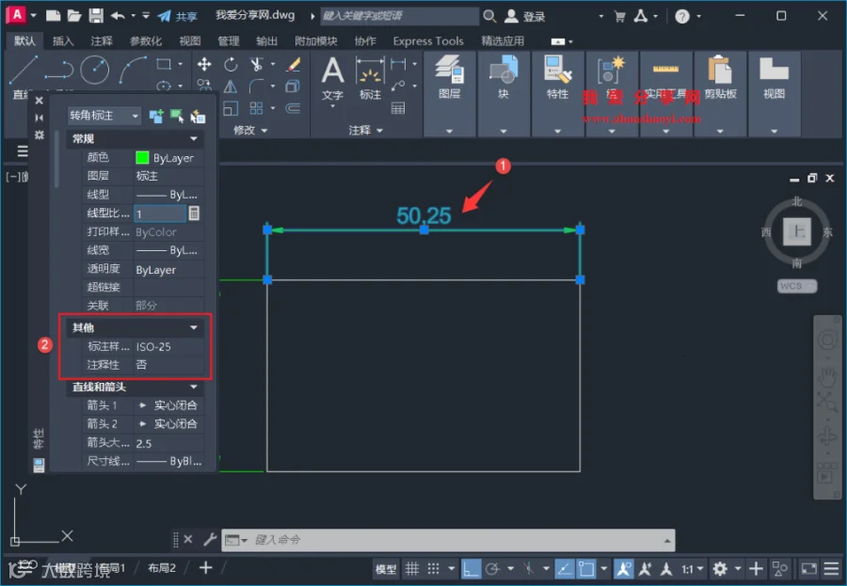This screenshot has width=847, height=586.
Task: Toggle ortho mode in status bar
Action: tap(471, 569)
